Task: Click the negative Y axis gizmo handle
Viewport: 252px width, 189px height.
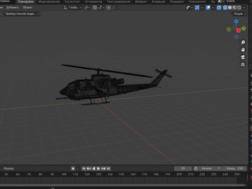Action: (x=229, y=29)
